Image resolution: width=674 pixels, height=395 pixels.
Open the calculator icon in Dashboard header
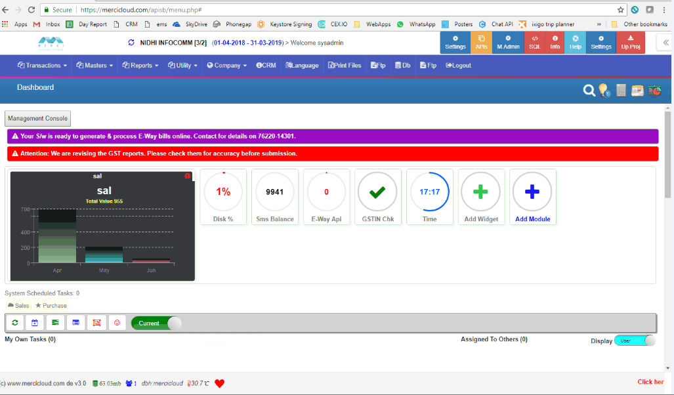point(621,91)
